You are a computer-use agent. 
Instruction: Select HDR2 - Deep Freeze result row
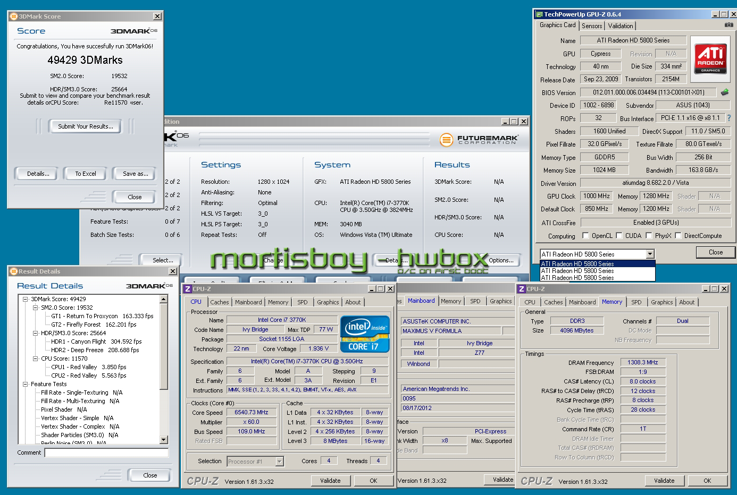coord(95,350)
